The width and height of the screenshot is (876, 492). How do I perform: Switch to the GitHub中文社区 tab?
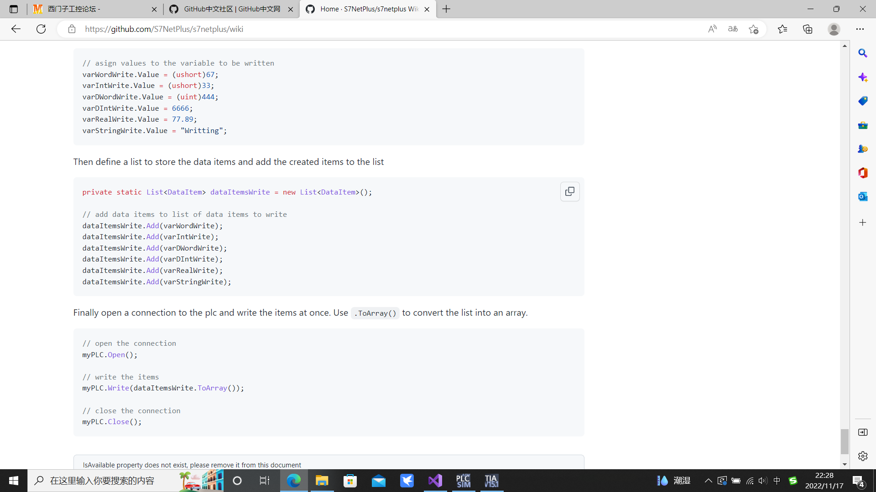coord(231,9)
